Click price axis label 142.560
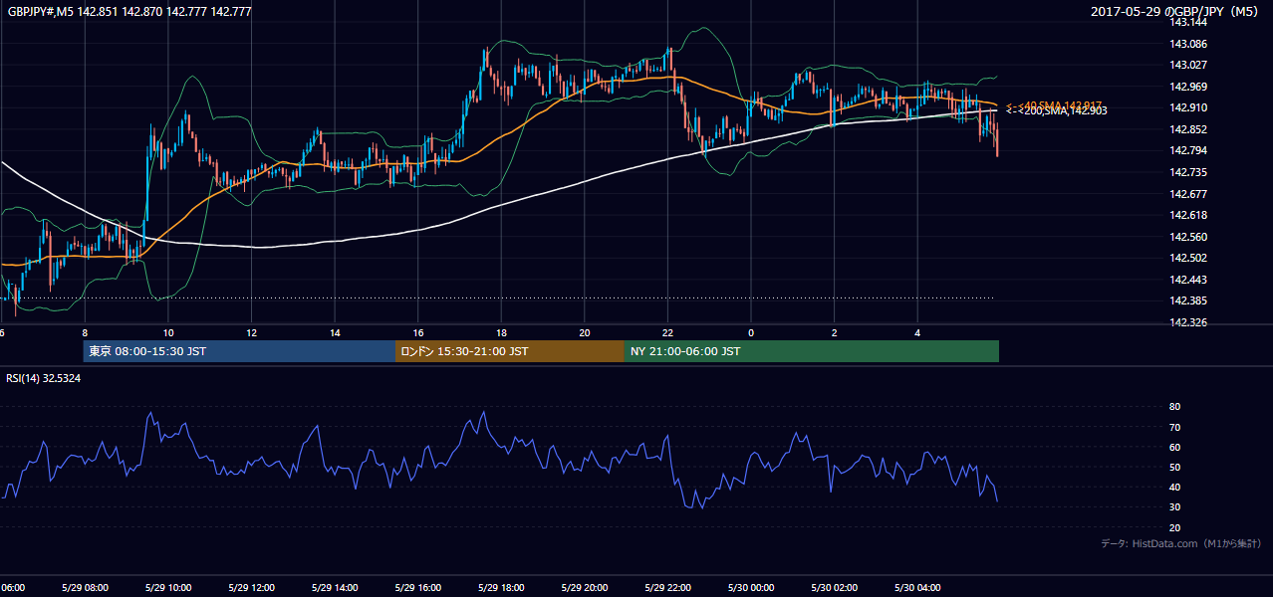1273x597 pixels. point(1187,237)
